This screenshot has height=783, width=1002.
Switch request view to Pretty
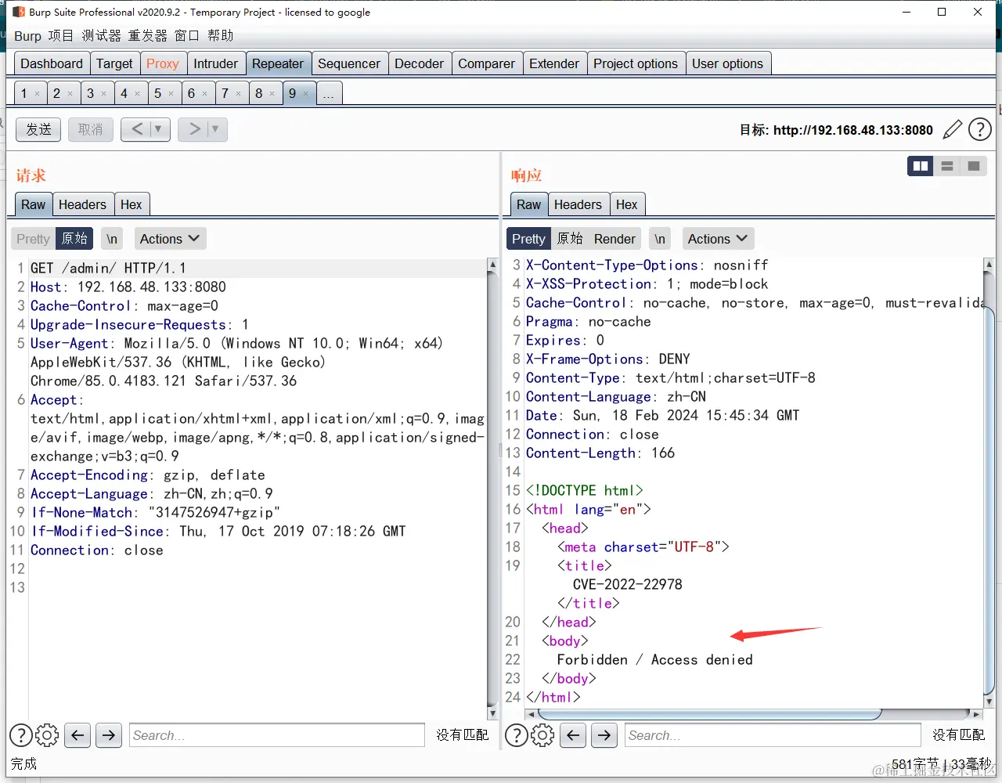[x=33, y=239]
